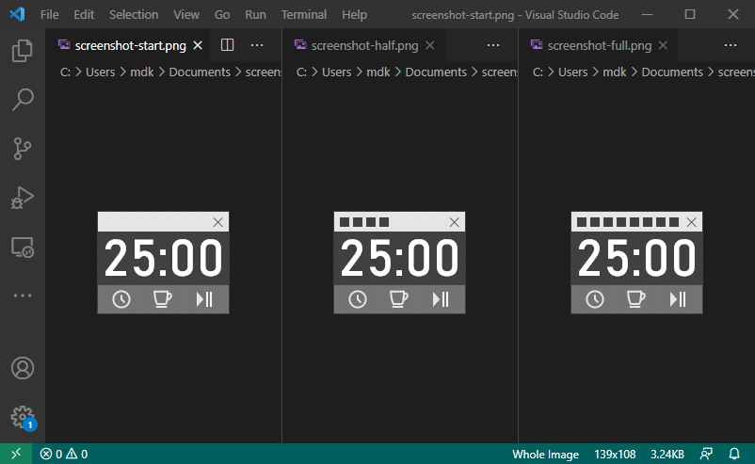The image size is (755, 464).
Task: Open more actions for screenshot-half.png editor group
Action: (x=494, y=45)
